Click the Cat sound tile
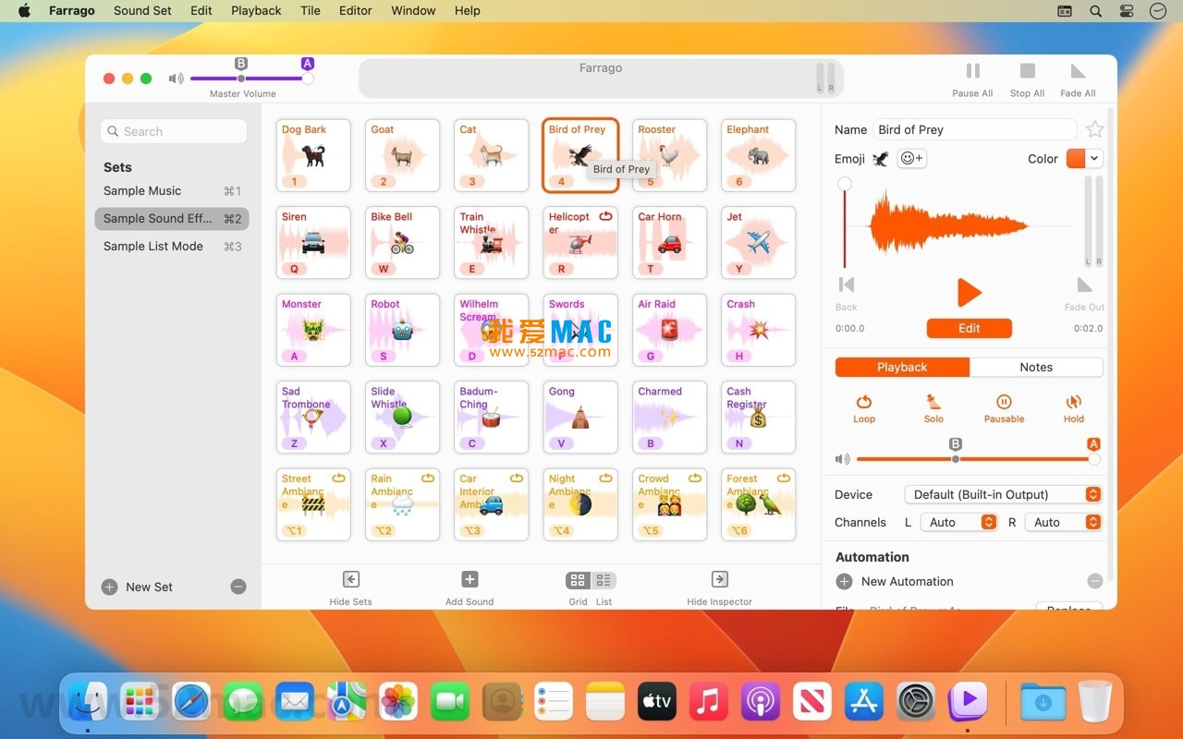 491,155
